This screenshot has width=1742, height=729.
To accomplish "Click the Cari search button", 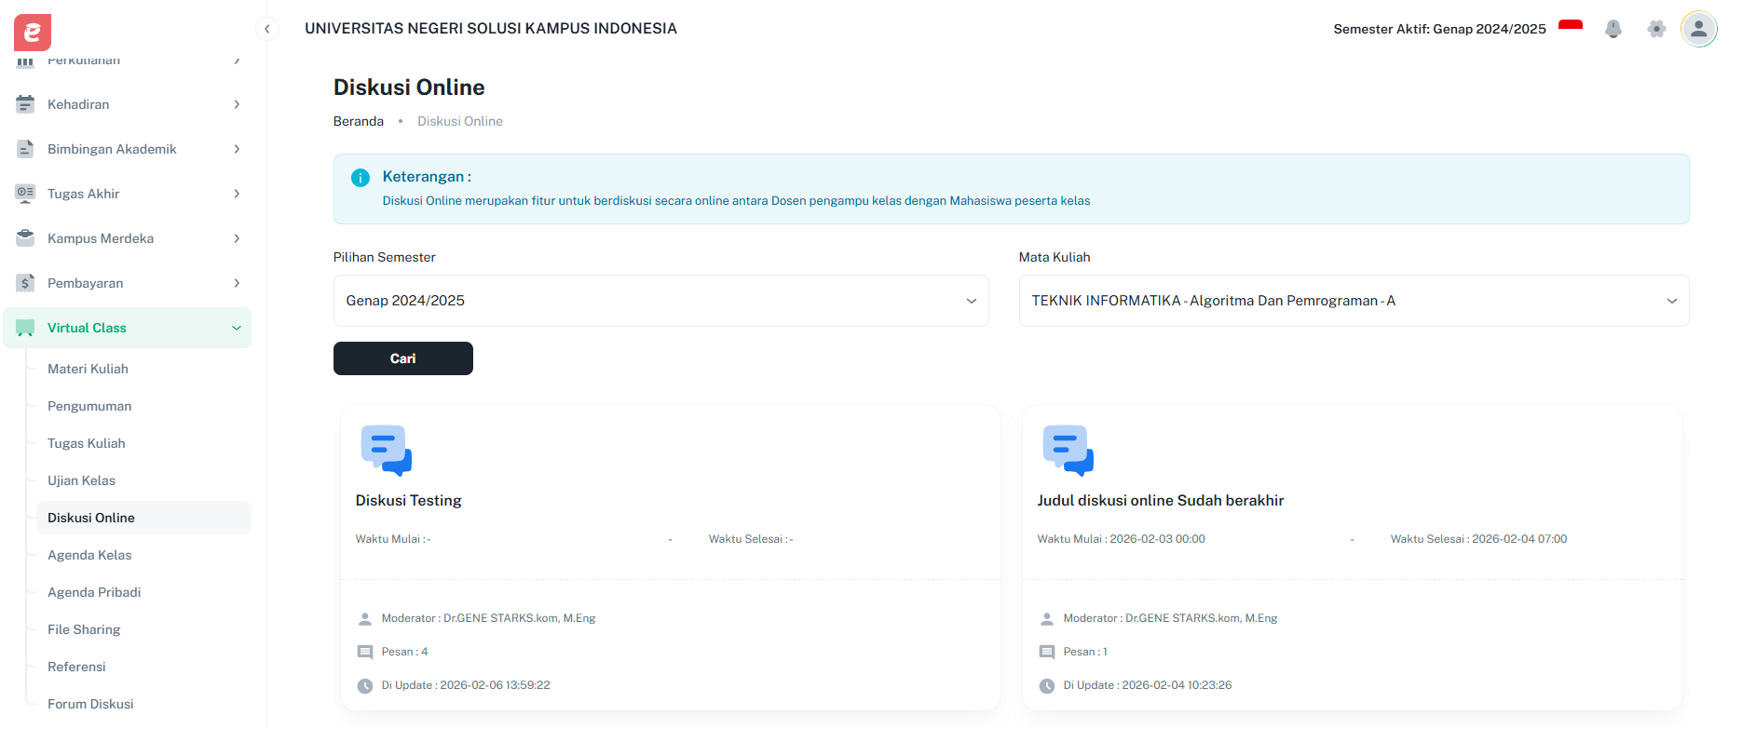I will pyautogui.click(x=403, y=358).
